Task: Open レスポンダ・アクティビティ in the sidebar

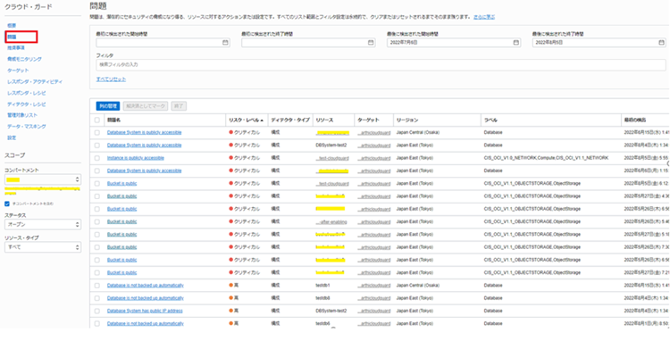Action: [x=35, y=81]
